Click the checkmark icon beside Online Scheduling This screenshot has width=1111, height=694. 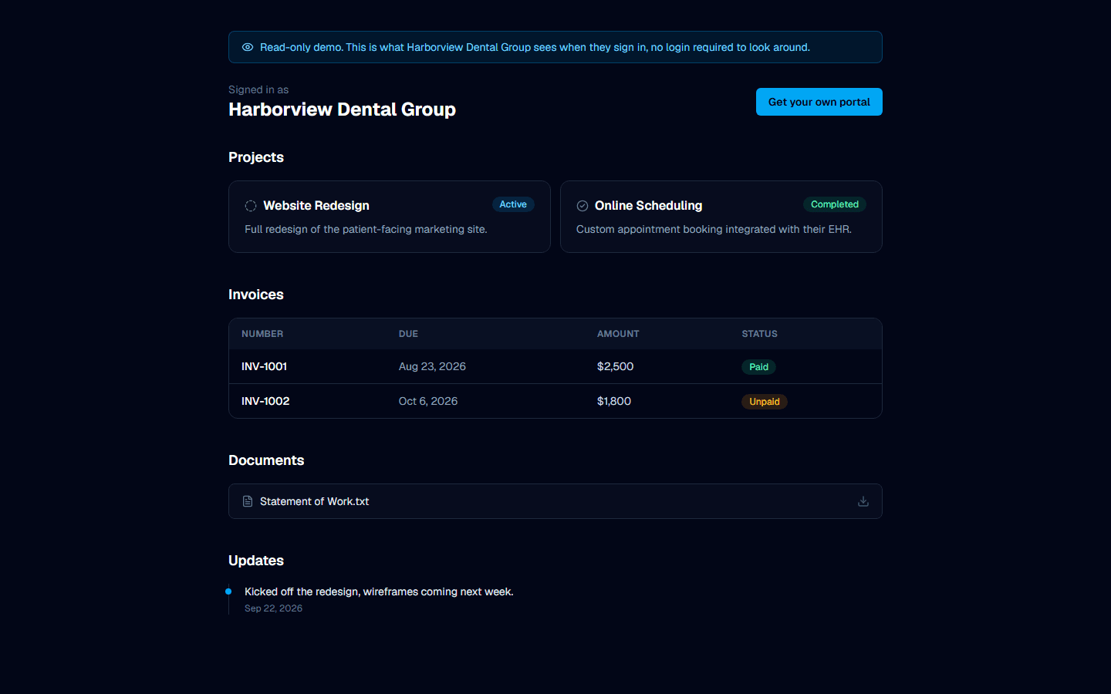pos(583,206)
